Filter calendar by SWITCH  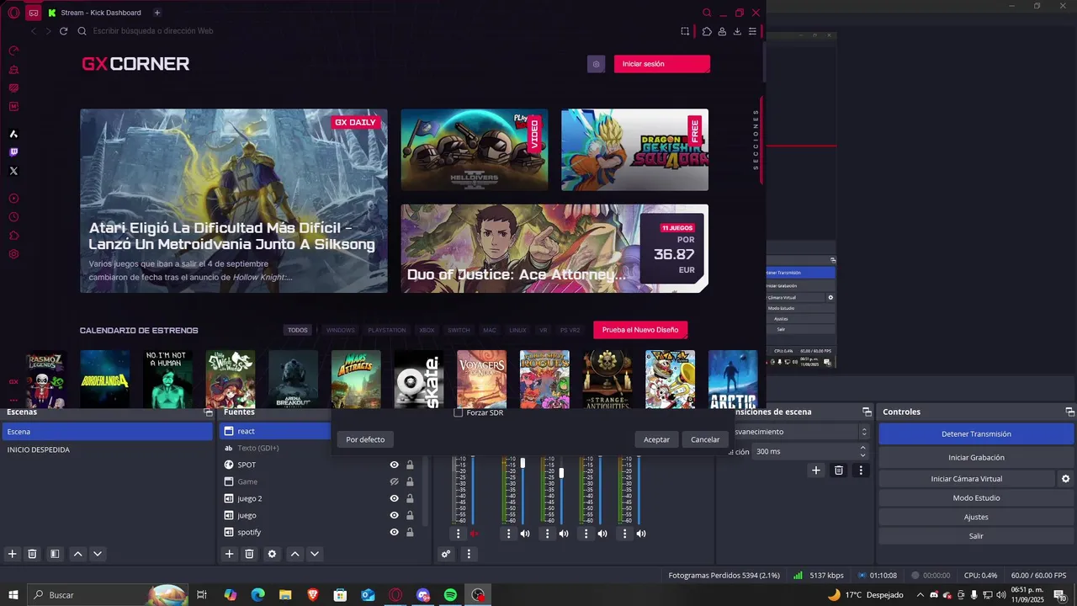pyautogui.click(x=459, y=330)
